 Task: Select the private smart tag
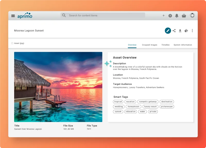pos(153,112)
